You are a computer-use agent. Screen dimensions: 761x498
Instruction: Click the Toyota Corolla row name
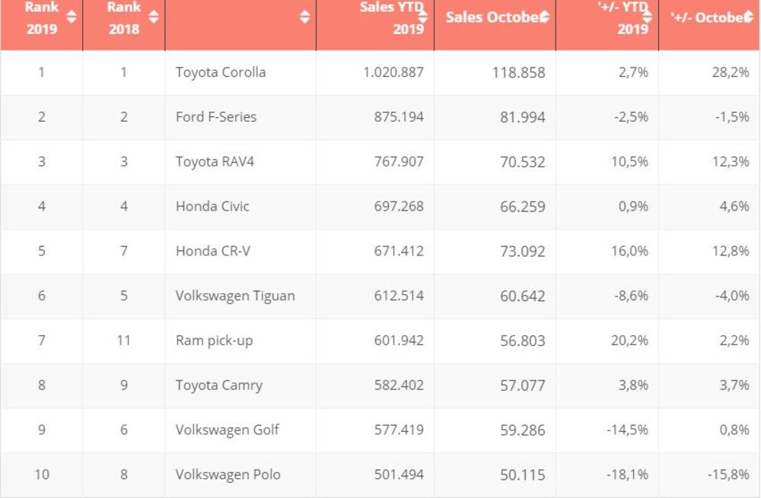[221, 73]
